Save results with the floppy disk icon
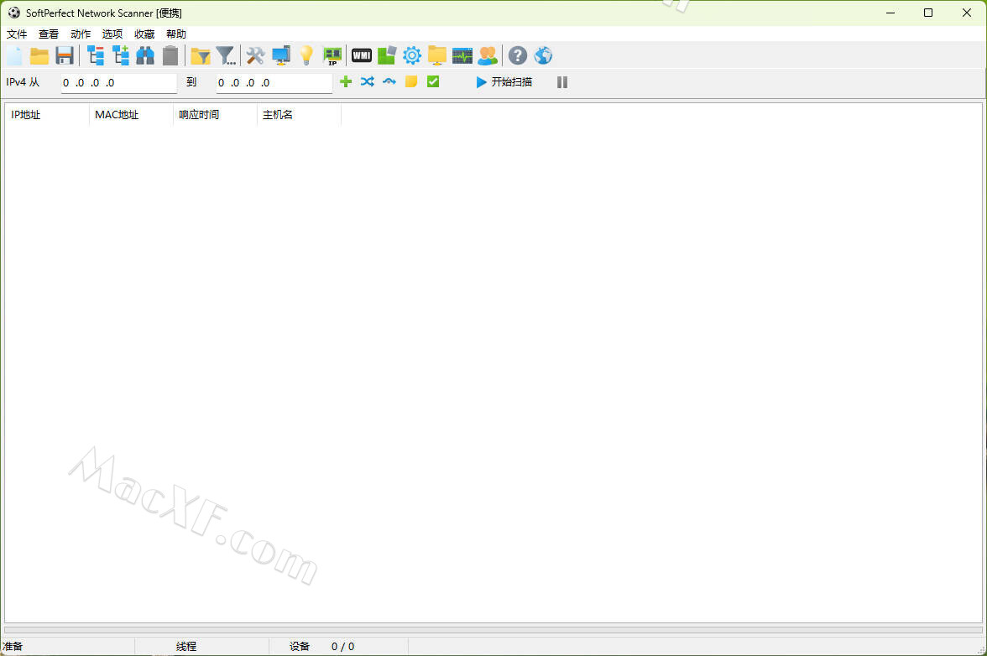 click(65, 56)
